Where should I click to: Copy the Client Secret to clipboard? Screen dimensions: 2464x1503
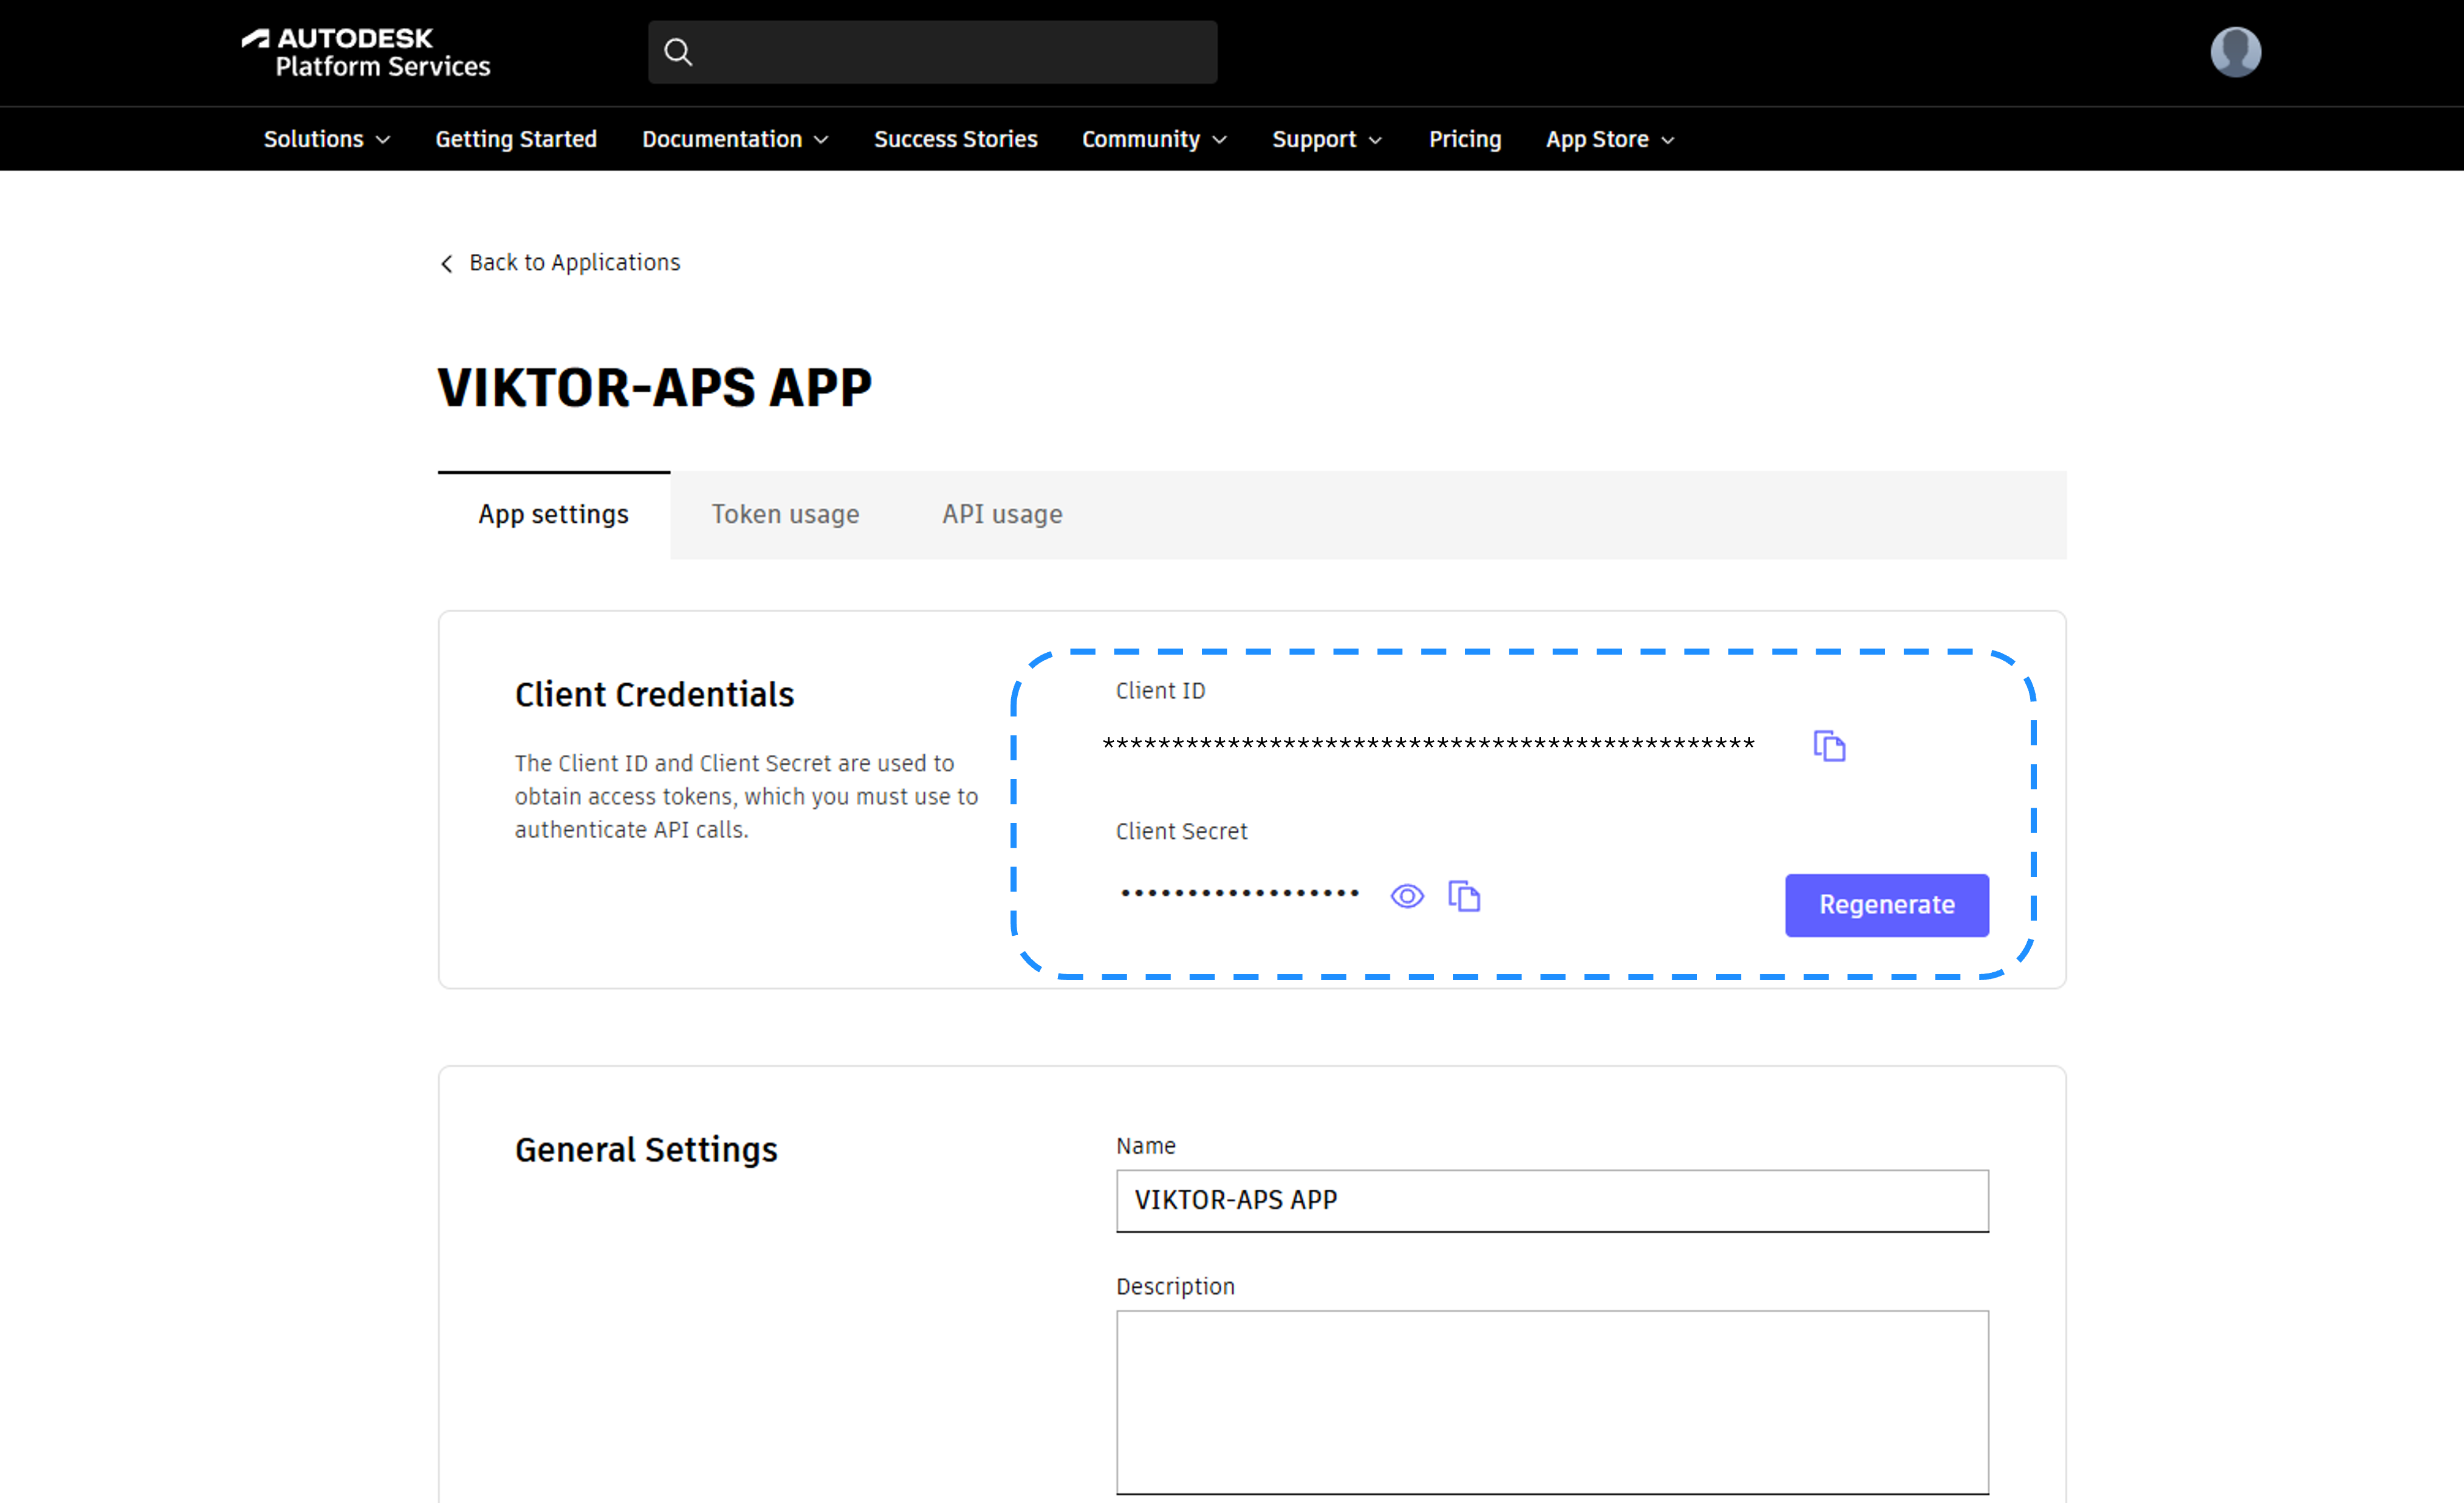pyautogui.click(x=1463, y=895)
